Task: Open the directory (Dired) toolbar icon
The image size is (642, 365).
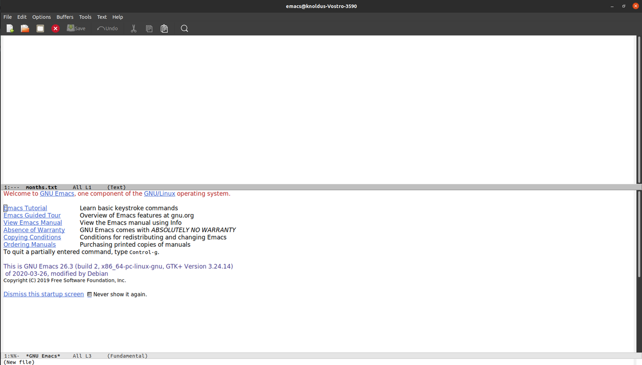Action: (40, 29)
